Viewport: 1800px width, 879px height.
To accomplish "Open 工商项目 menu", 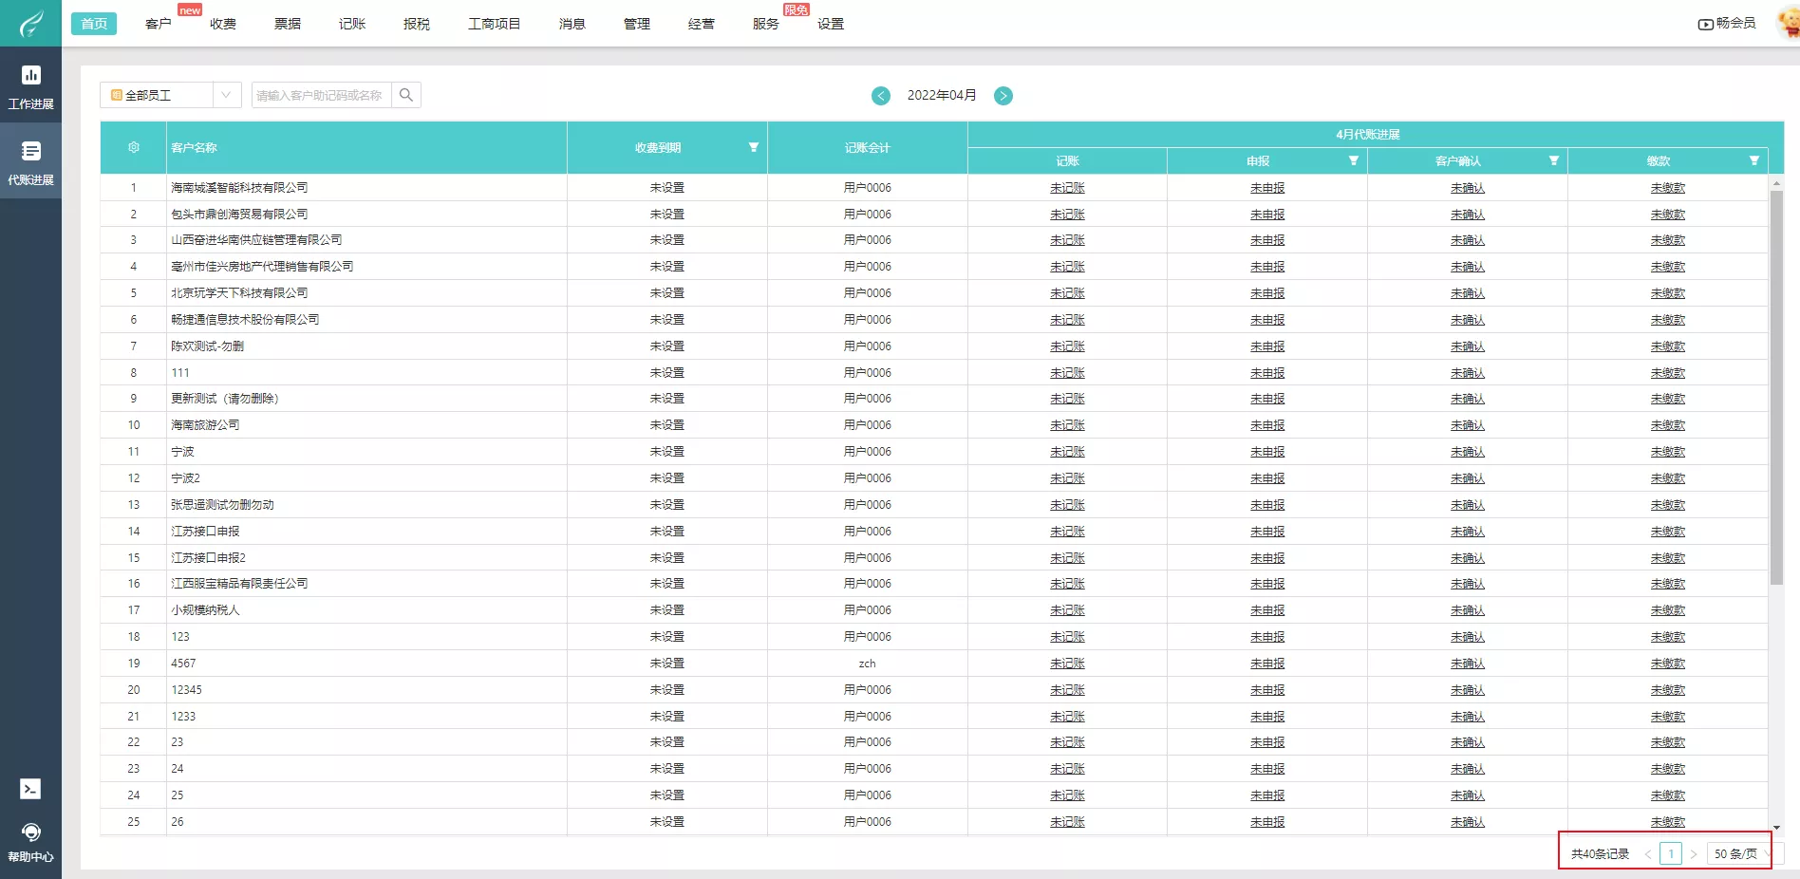I will point(495,24).
